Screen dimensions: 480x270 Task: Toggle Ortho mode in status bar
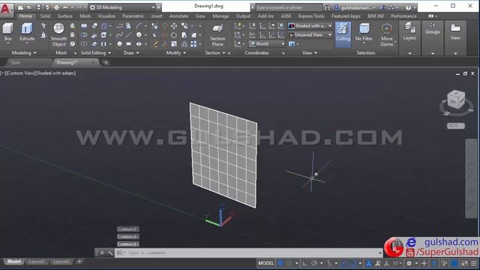pyautogui.click(x=305, y=263)
